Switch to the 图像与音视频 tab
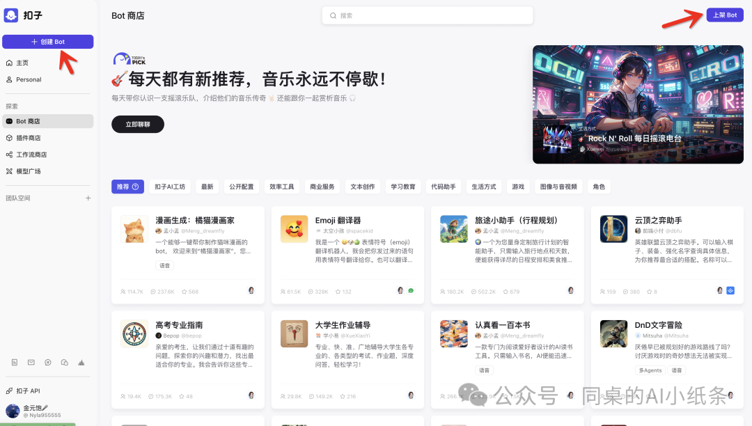The height and width of the screenshot is (426, 752). click(560, 186)
